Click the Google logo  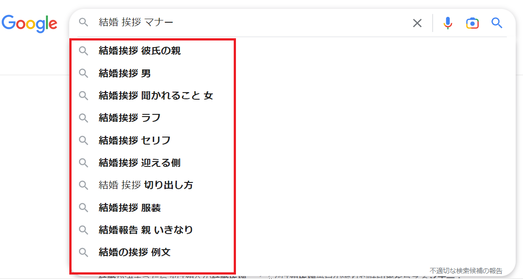point(29,23)
